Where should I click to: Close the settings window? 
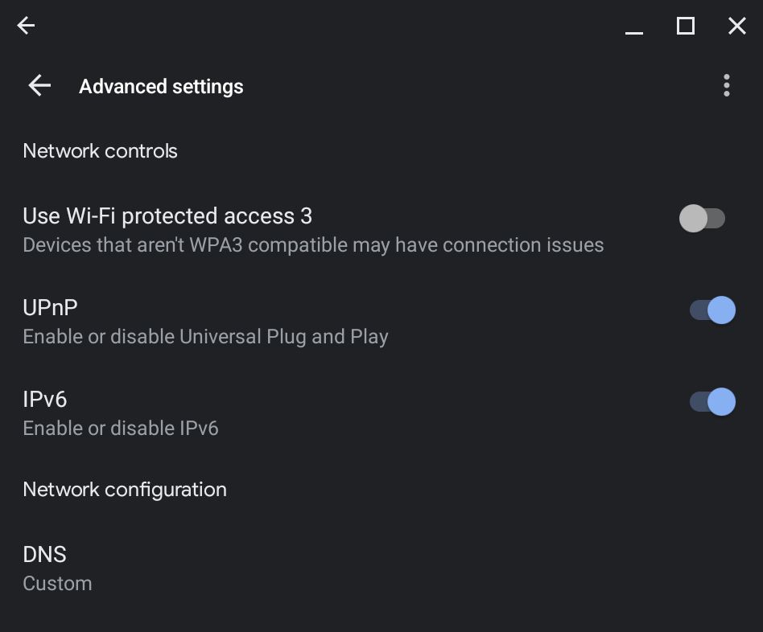(x=736, y=26)
